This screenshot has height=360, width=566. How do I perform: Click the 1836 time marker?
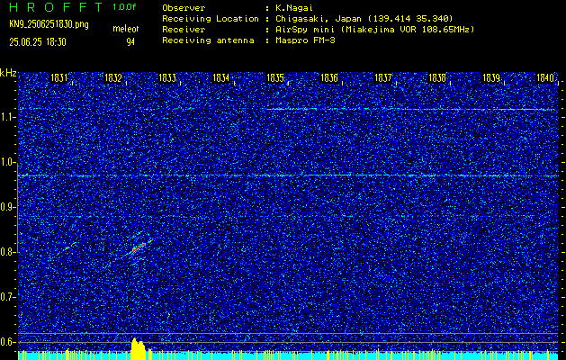click(329, 77)
